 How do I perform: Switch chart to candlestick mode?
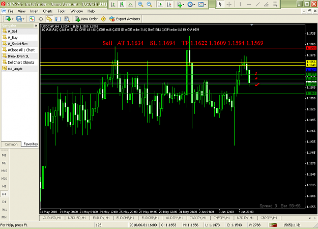pyautogui.click(x=122, y=4)
